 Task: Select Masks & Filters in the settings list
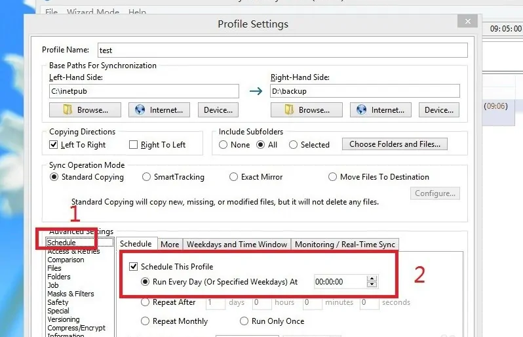(x=71, y=294)
